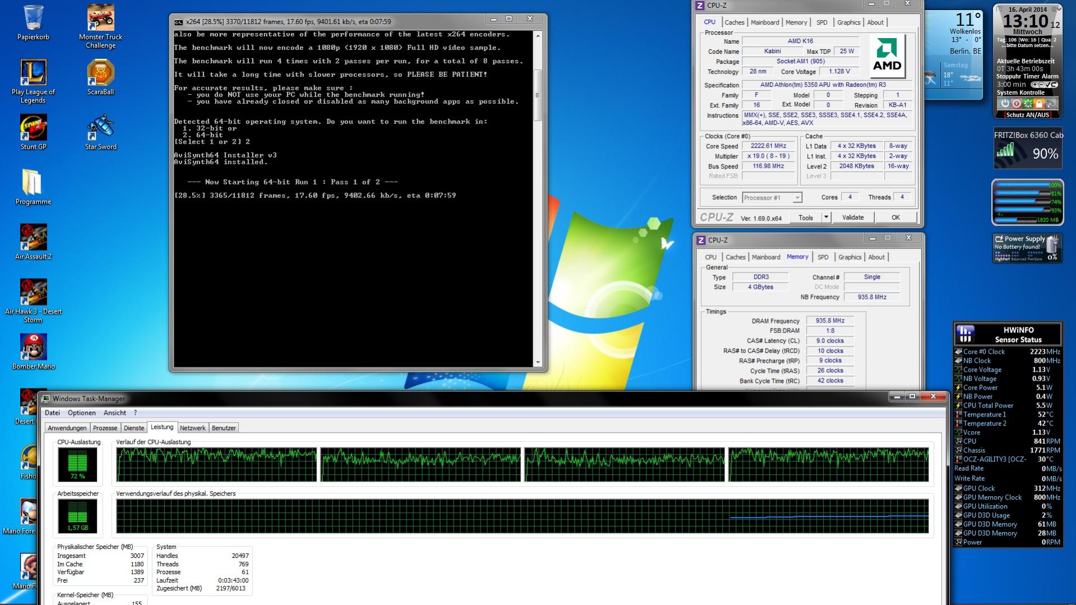Select the Play League of Legends shortcut

pos(33,81)
